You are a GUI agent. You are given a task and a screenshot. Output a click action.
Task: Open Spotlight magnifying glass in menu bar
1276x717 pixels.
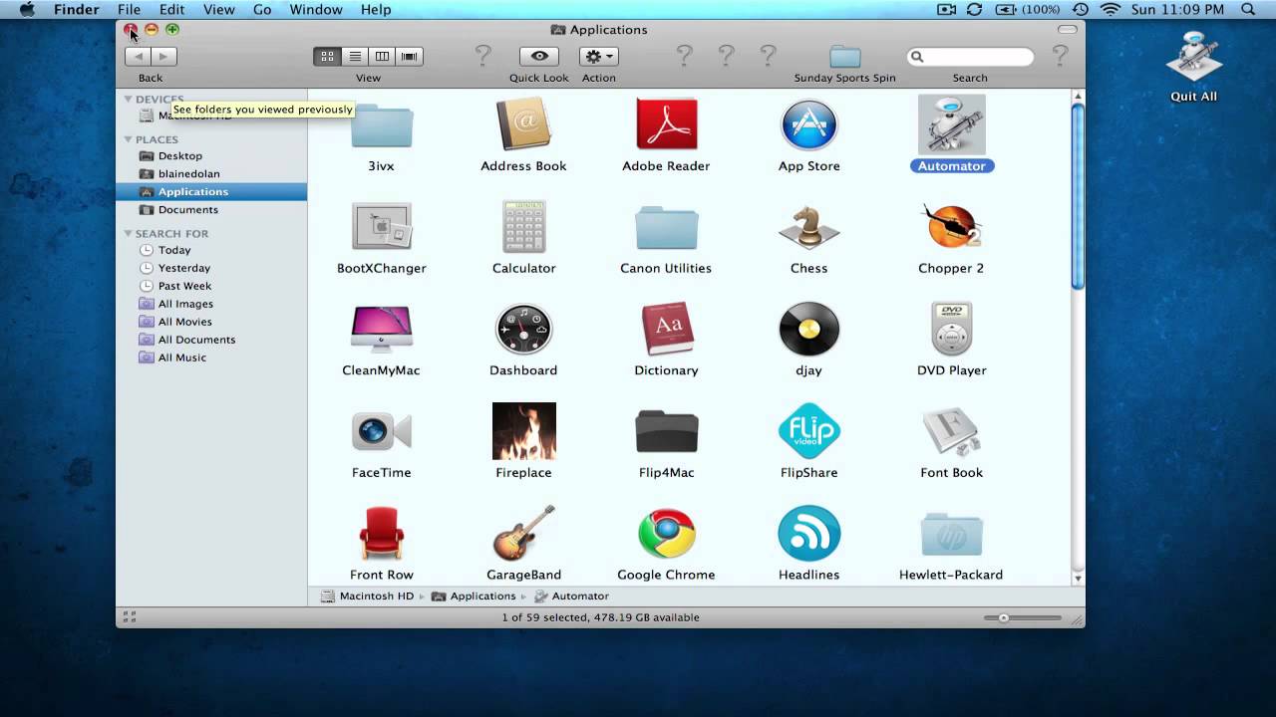coord(1248,9)
